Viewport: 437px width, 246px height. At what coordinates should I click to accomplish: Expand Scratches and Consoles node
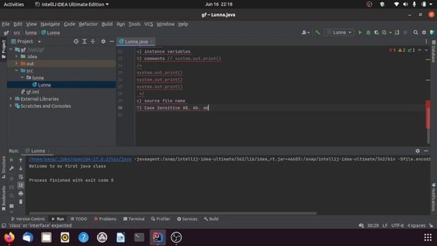pos(11,106)
